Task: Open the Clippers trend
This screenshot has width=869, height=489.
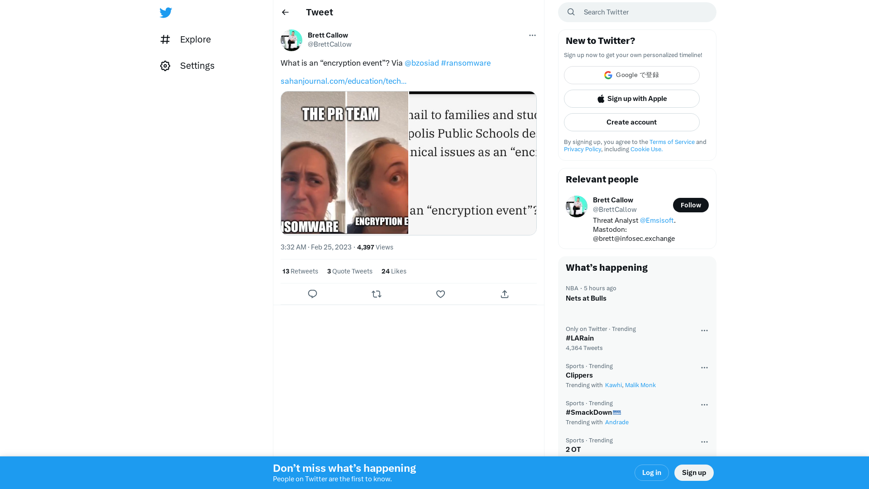Action: 637,376
